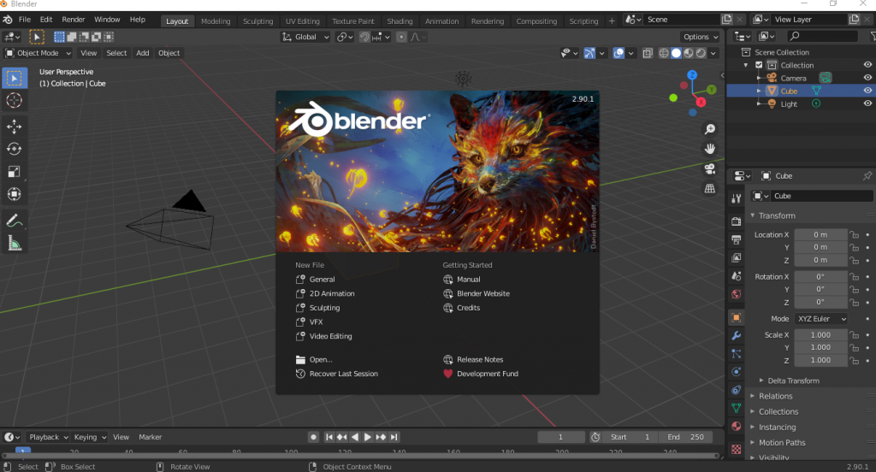Toggle Collection visibility eye icon
This screenshot has width=876, height=472.
click(x=867, y=65)
